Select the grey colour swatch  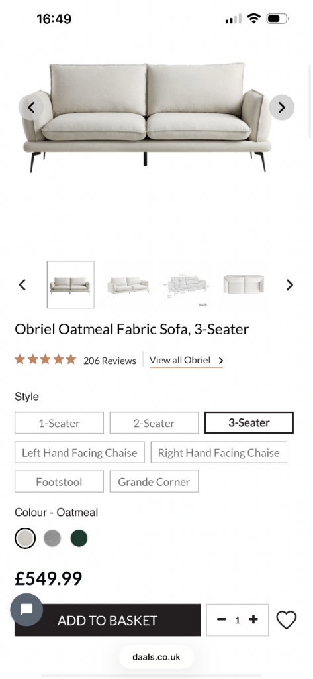pos(52,538)
